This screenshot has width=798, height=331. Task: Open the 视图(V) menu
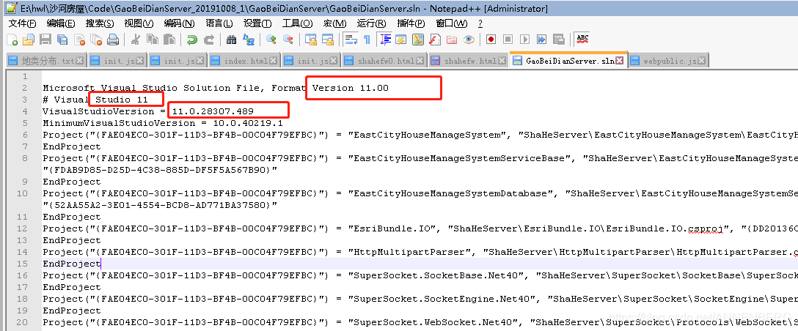[x=139, y=23]
